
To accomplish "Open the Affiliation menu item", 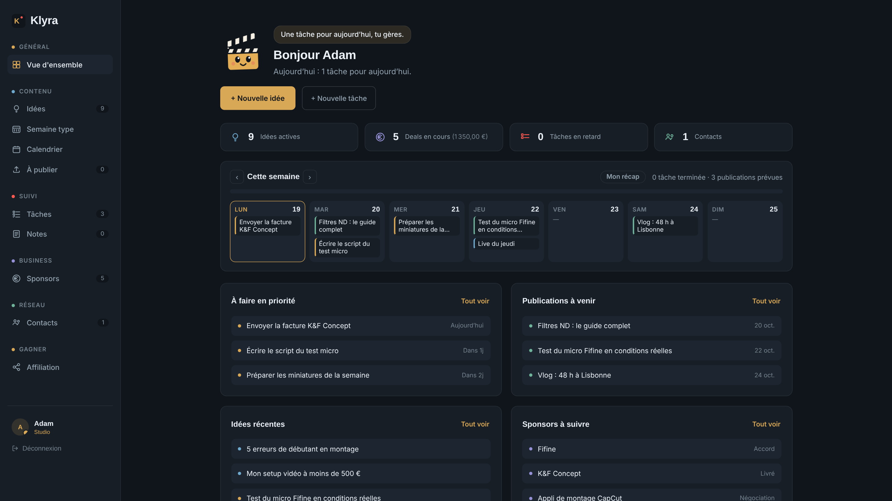I will [60, 367].
